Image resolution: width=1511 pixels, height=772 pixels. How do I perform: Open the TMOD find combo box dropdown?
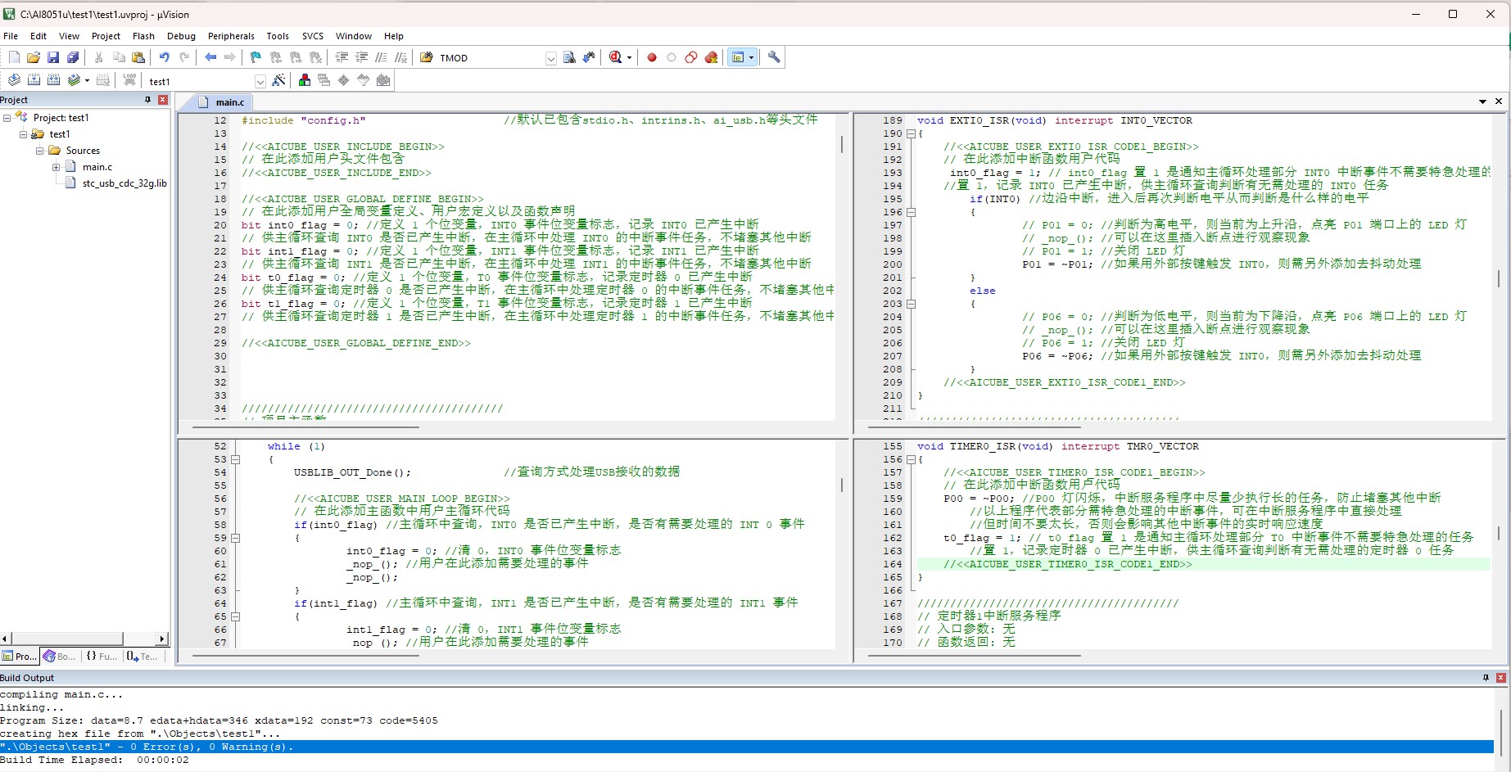[550, 58]
